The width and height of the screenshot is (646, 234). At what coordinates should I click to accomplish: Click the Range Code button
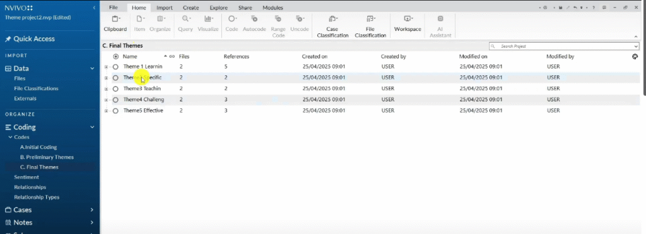click(x=278, y=26)
